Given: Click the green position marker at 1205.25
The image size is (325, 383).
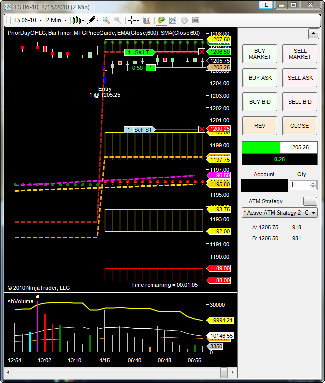Looking at the screenshot, I should tap(151, 68).
